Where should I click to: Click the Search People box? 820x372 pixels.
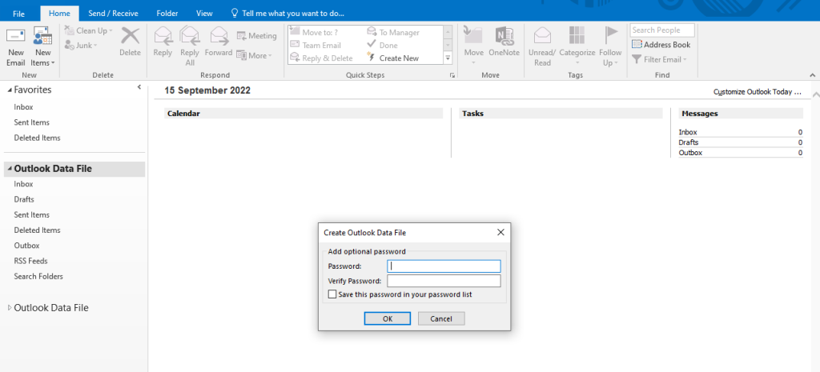662,30
